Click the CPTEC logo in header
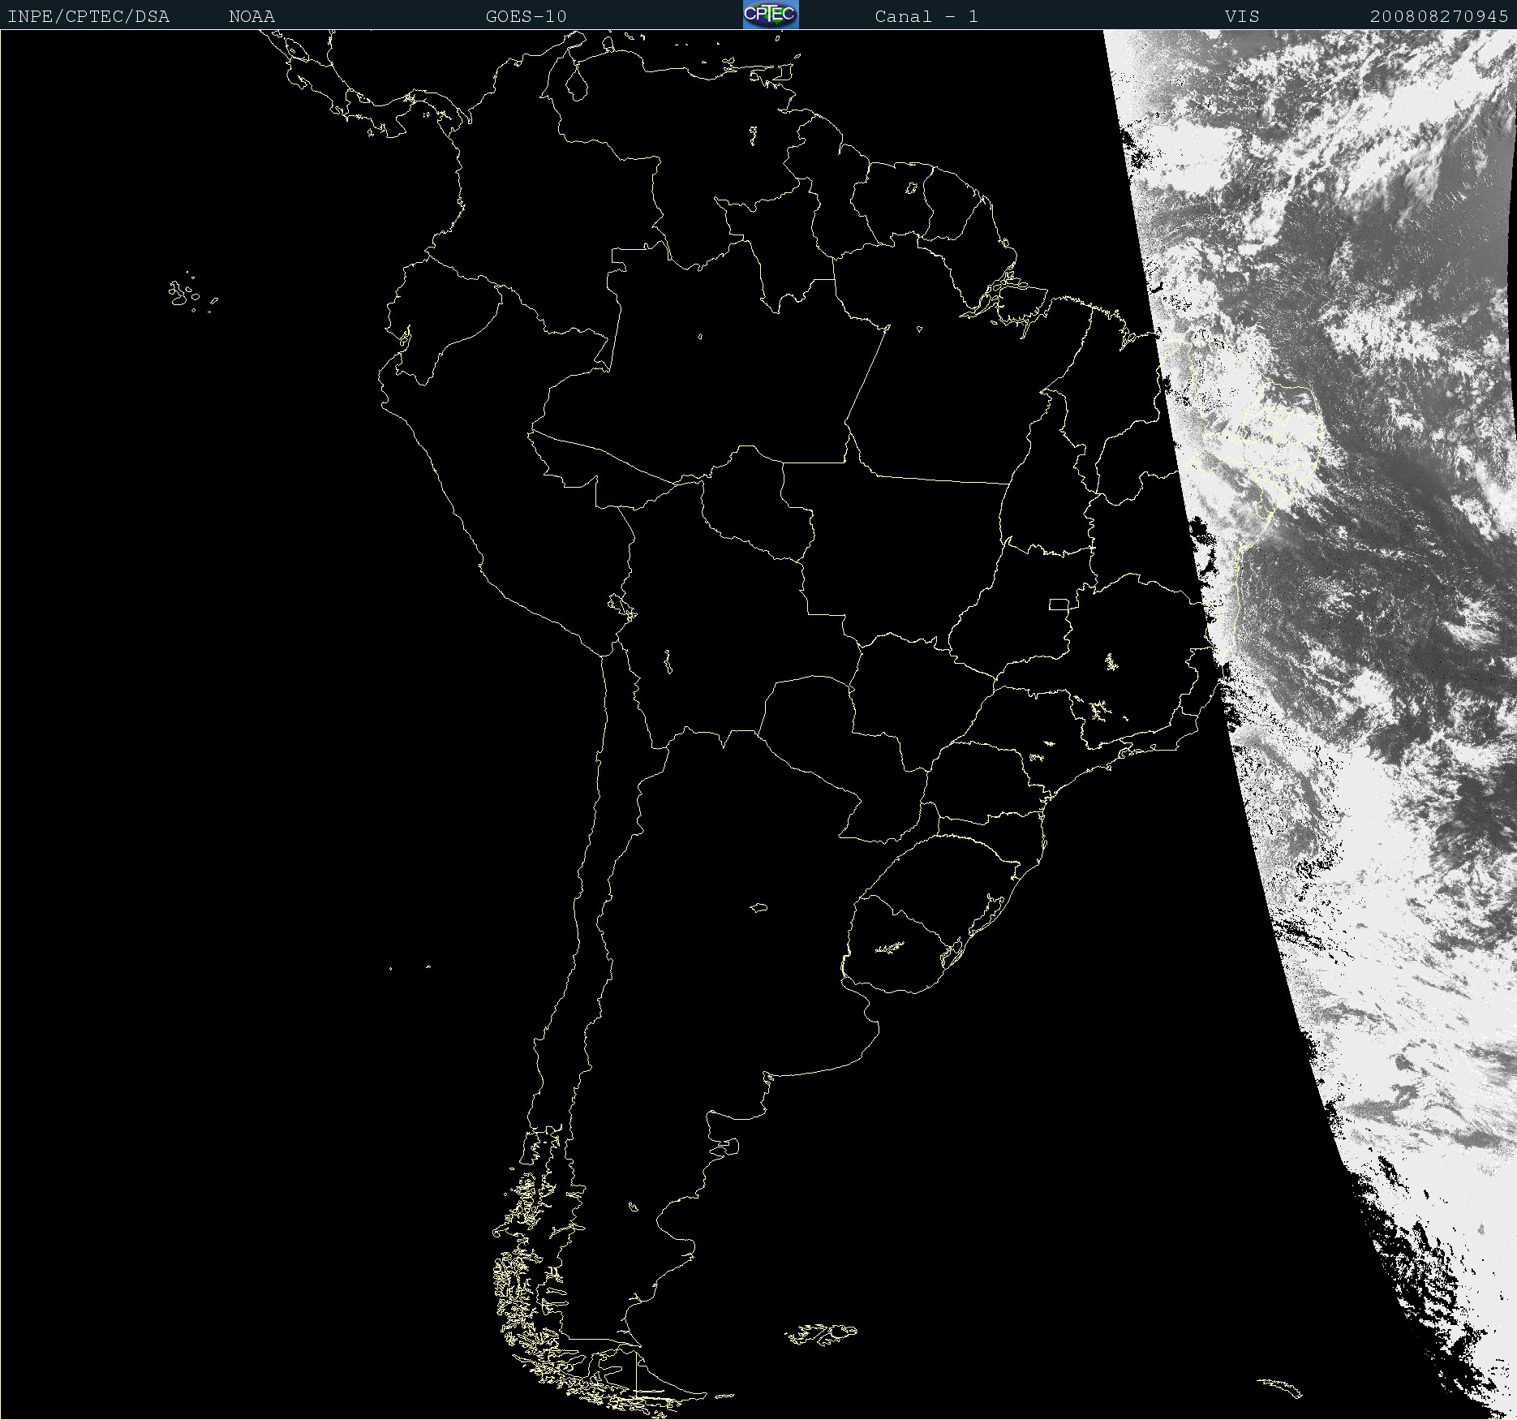 coord(771,15)
